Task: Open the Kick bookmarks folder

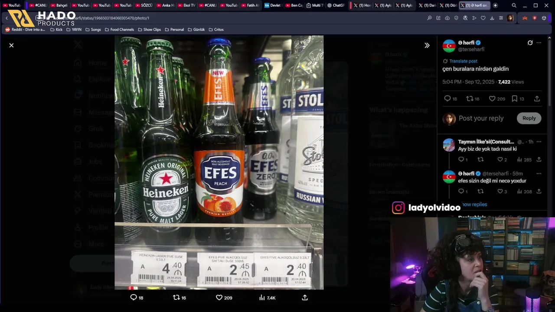Action: pyautogui.click(x=56, y=29)
